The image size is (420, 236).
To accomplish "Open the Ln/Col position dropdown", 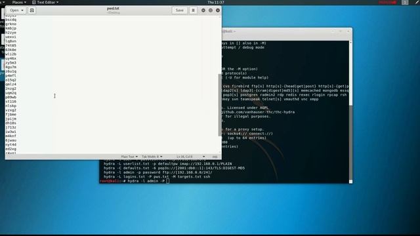I will point(190,157).
